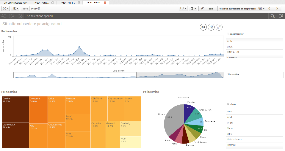Image resolution: width=285 pixels, height=151 pixels.
Task: Select Alba in Judet list
Action: click(x=255, y=112)
